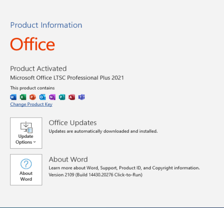Select the Product Information heading

pyautogui.click(x=46, y=25)
